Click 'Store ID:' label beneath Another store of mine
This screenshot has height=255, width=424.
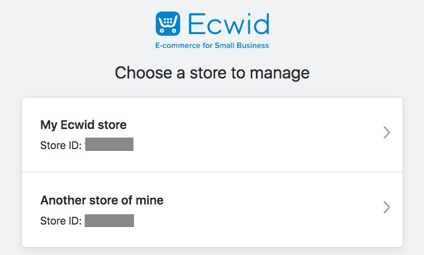pos(61,221)
